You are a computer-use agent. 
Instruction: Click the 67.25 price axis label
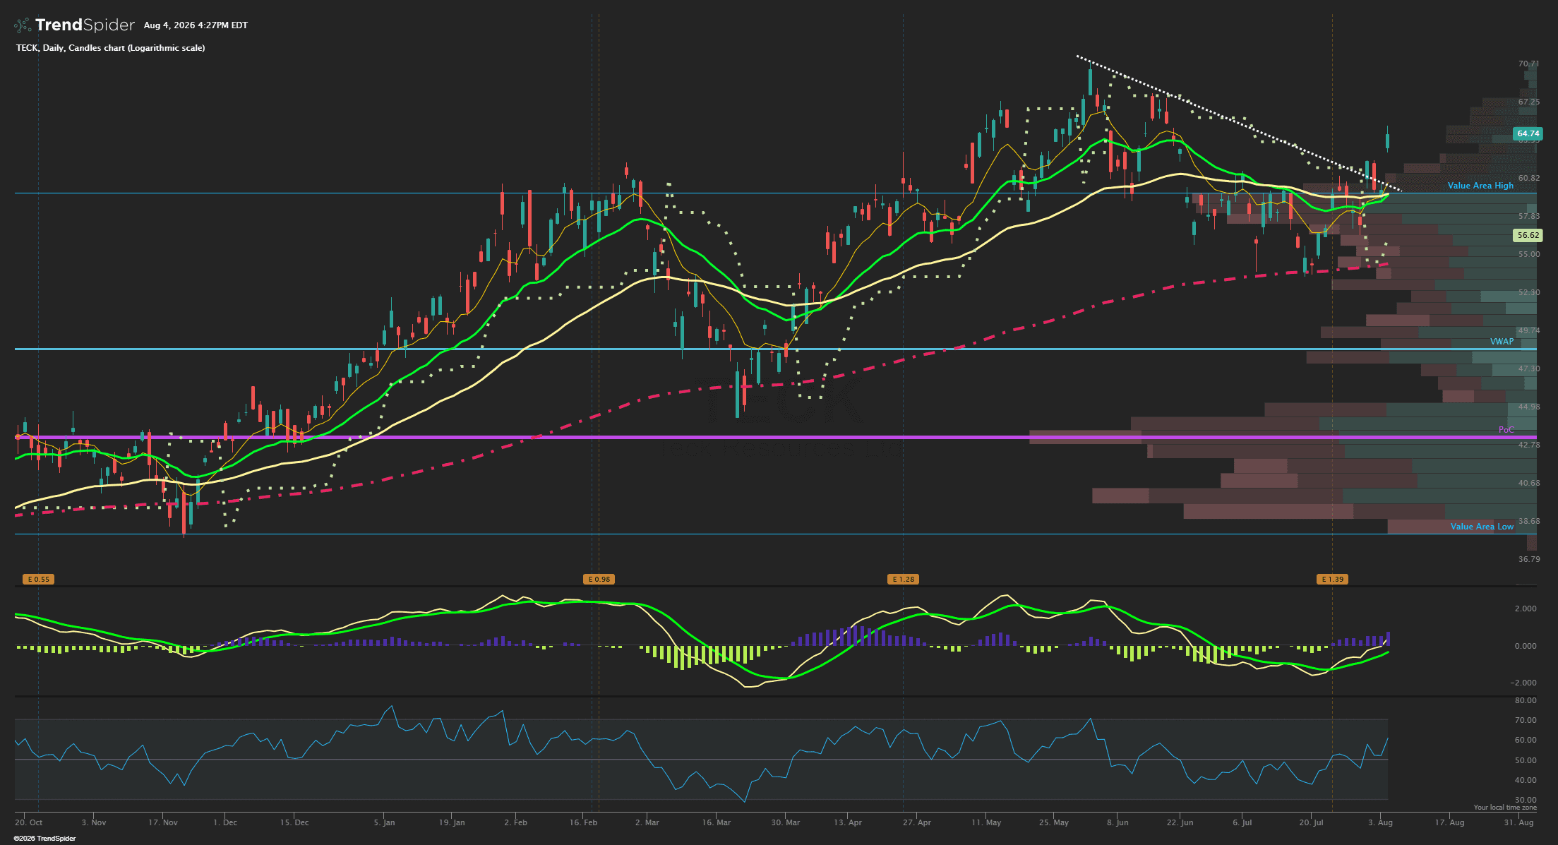pos(1529,102)
